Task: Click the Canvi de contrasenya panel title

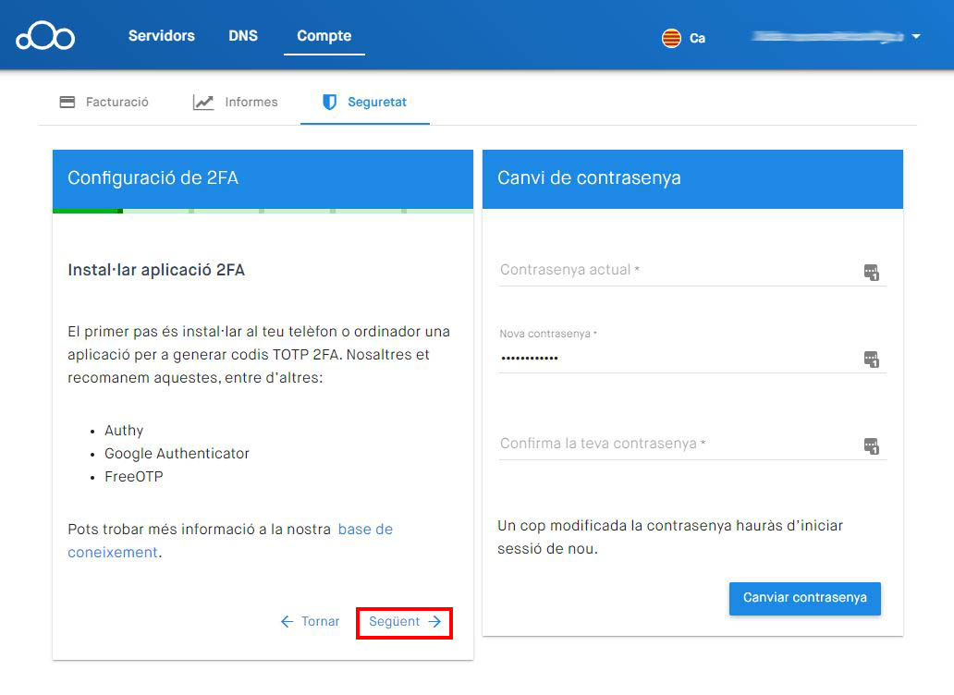Action: tap(589, 177)
